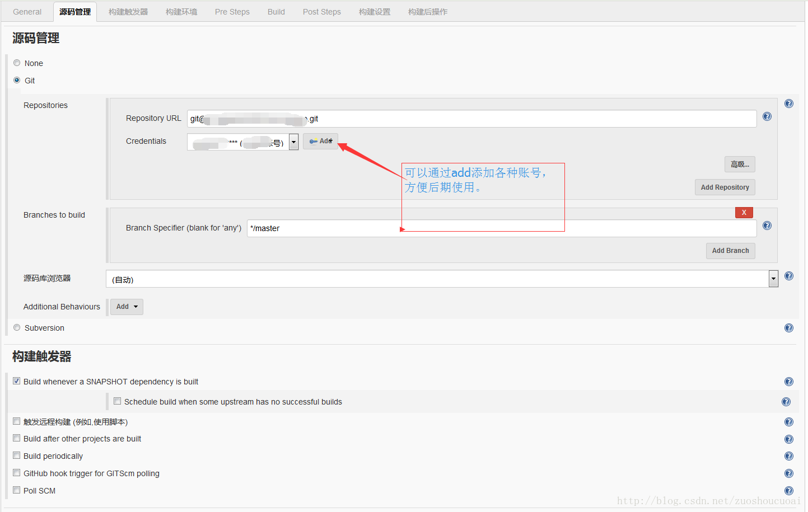Open help icon for 触发远程构建 option
This screenshot has width=808, height=512.
pos(788,422)
